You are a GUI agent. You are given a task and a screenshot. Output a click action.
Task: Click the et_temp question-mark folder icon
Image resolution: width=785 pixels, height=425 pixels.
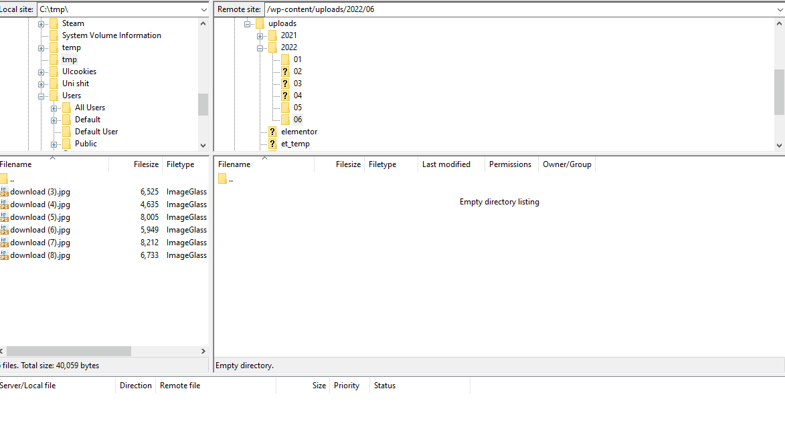point(273,144)
